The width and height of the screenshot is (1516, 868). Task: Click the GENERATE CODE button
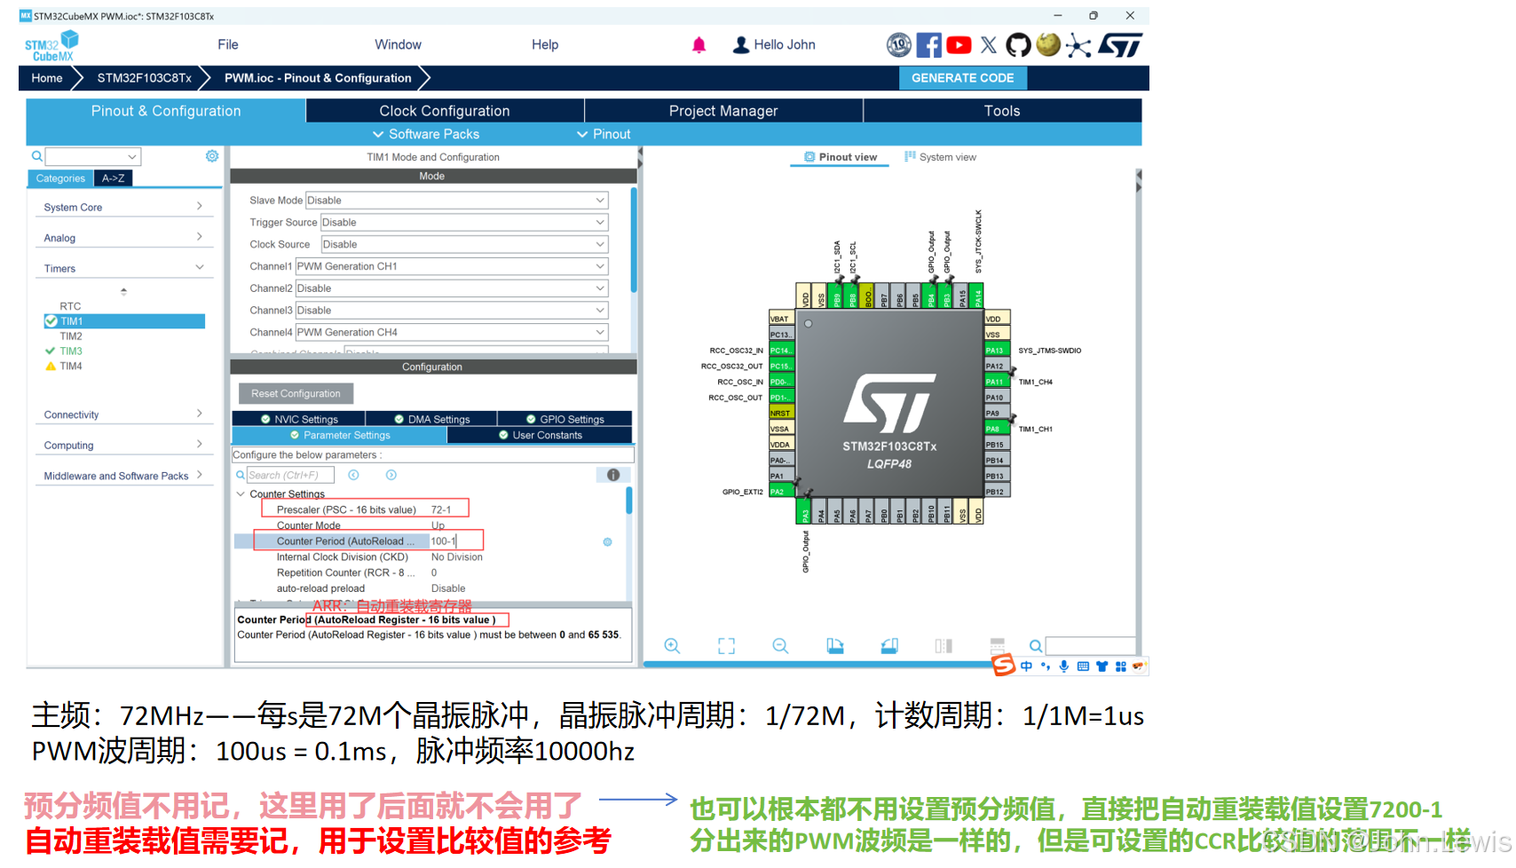[x=963, y=78]
